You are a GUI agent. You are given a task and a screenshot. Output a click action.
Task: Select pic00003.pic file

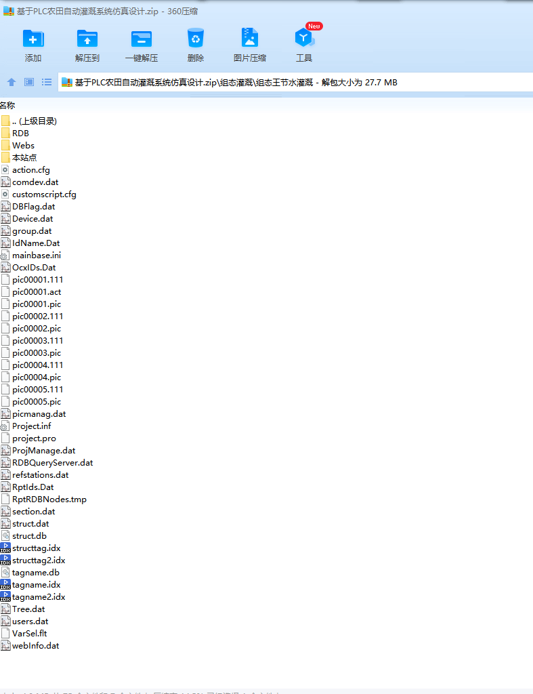click(x=37, y=352)
